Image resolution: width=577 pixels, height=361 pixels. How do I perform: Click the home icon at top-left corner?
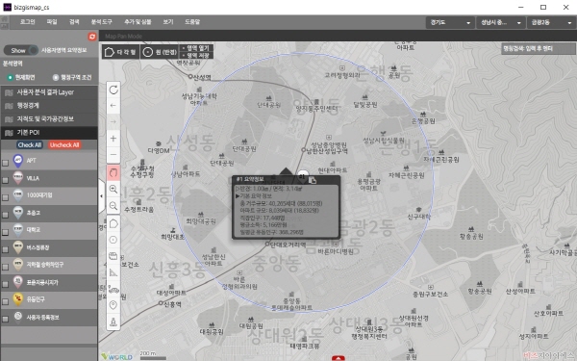[5, 19]
